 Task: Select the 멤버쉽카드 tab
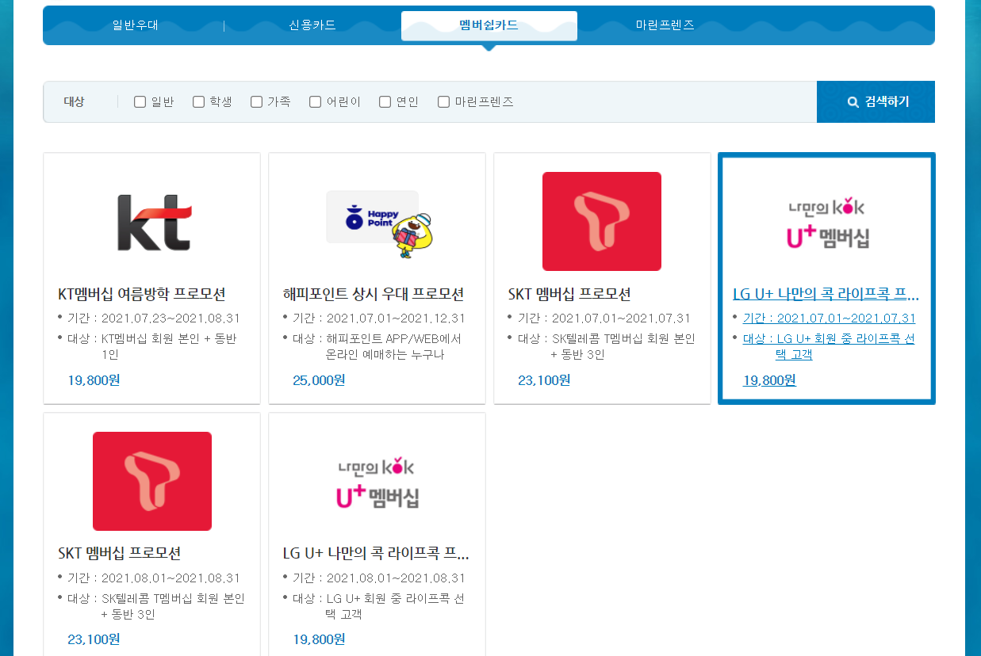[489, 25]
